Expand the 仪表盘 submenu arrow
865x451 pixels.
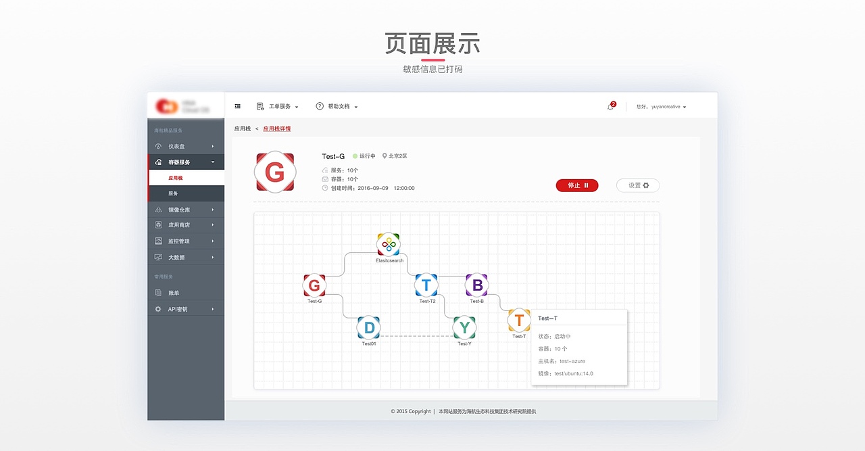(212, 146)
